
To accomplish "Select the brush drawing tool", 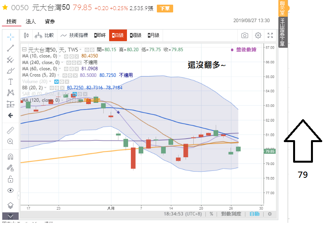I will 10,71.
